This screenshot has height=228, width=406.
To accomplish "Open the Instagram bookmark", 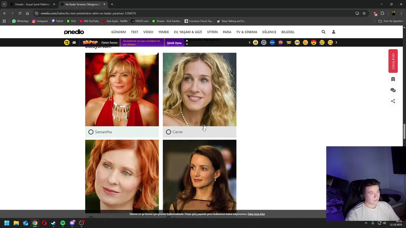I will click(x=40, y=21).
